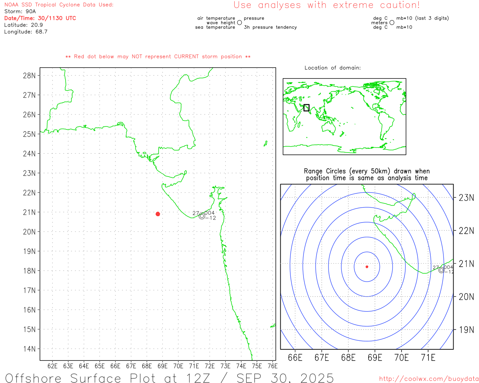Click the '3h pressure tendency' legend label

(x=270, y=27)
